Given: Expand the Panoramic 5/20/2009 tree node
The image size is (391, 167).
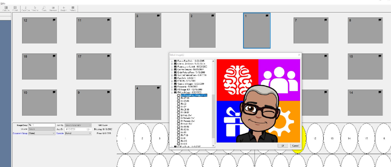Looking at the screenshot, I should click(x=172, y=87).
